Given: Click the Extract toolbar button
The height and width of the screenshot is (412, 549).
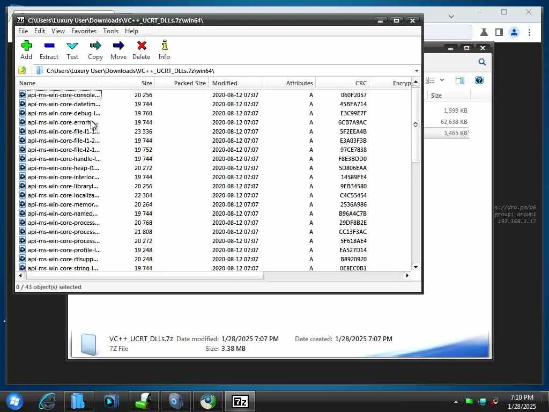Looking at the screenshot, I should tap(49, 50).
